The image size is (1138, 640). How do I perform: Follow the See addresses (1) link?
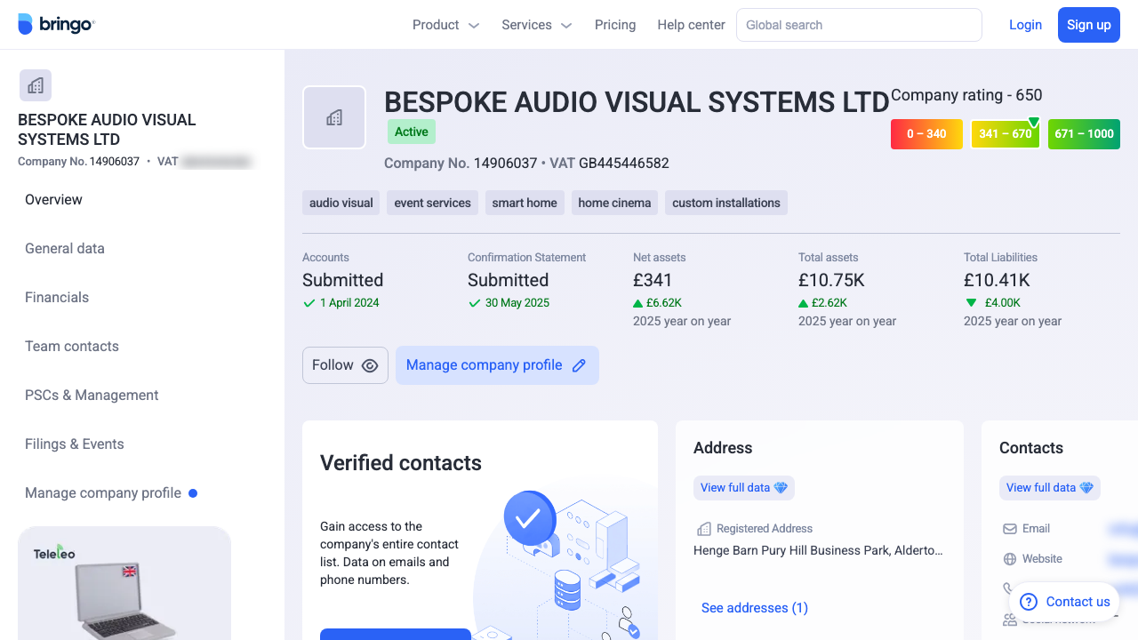[754, 607]
